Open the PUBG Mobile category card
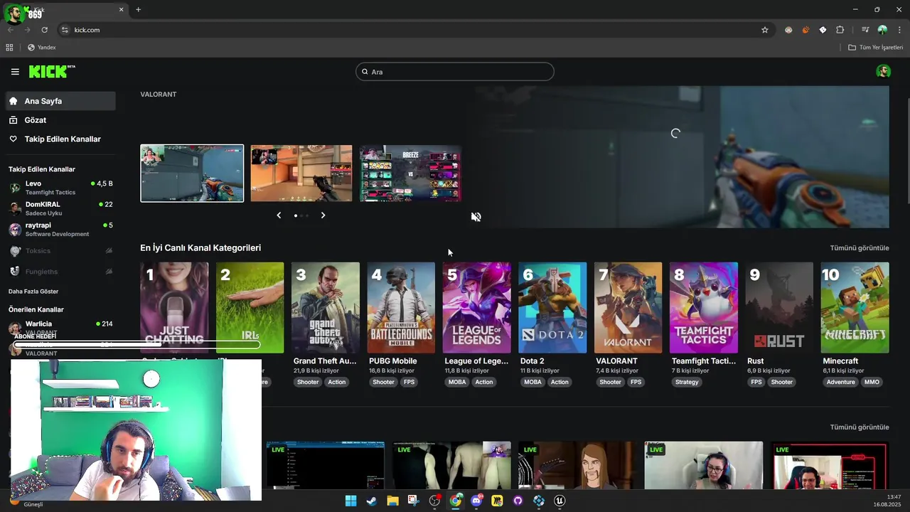 pos(401,308)
